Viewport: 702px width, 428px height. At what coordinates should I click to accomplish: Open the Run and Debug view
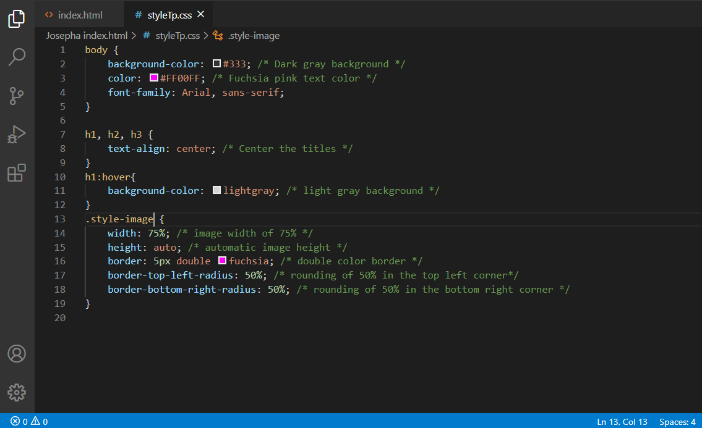click(x=17, y=134)
